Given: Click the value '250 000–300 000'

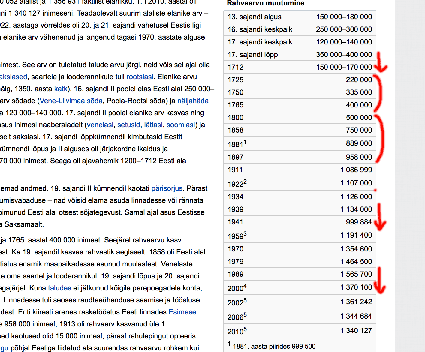Looking at the screenshot, I should [344, 29].
